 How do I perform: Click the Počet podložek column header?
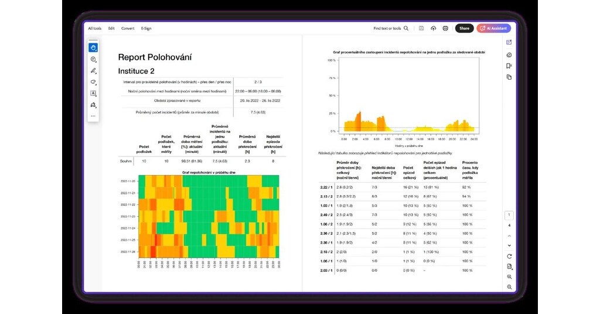[144, 149]
